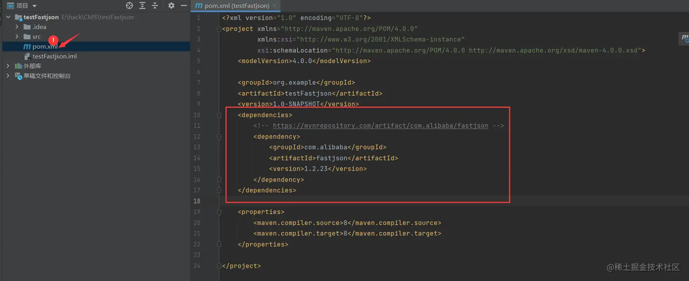Click line number 1 in the gutter

click(x=198, y=18)
